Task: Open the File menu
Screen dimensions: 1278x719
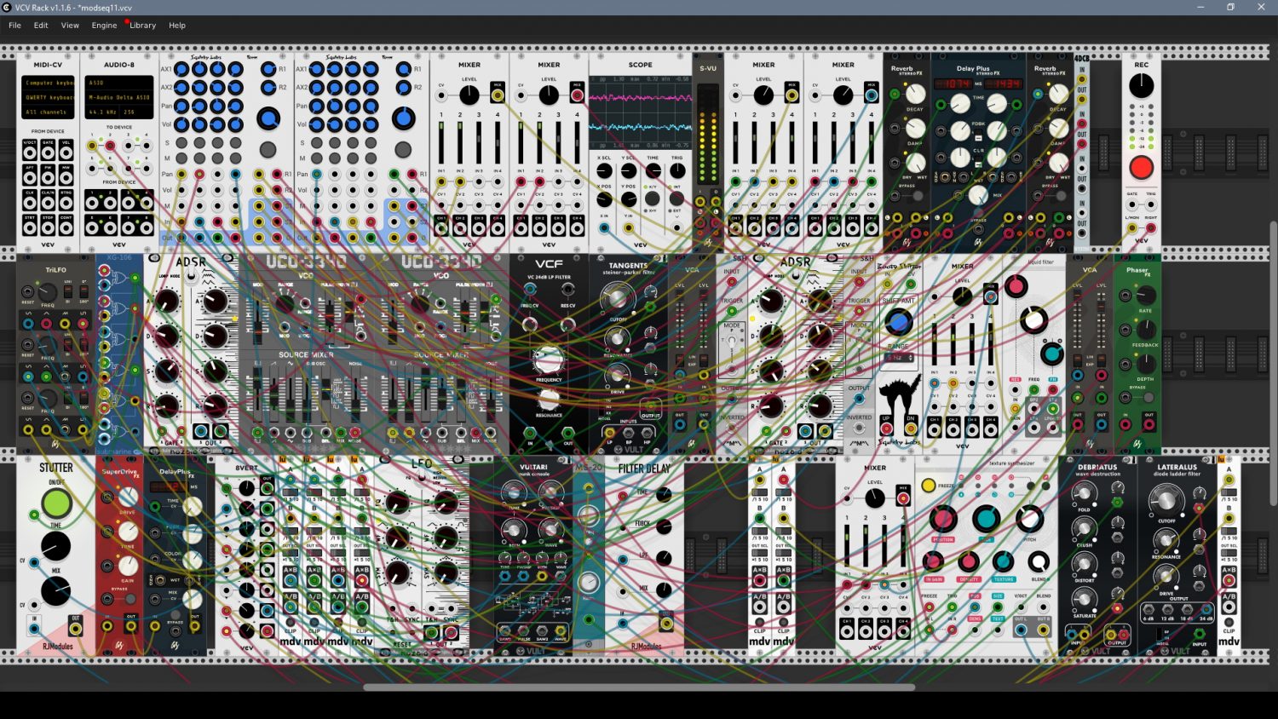Action: click(x=14, y=26)
